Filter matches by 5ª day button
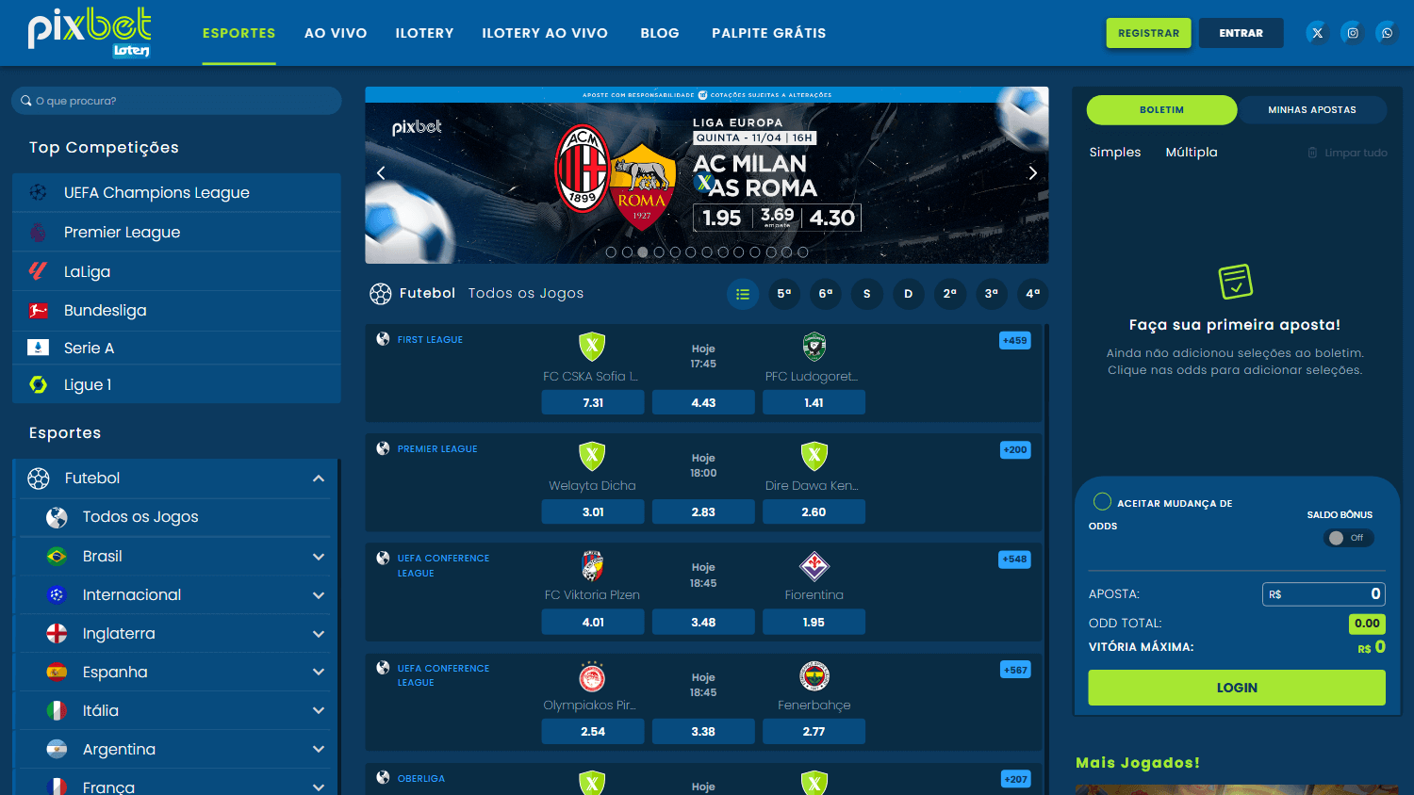 784,294
